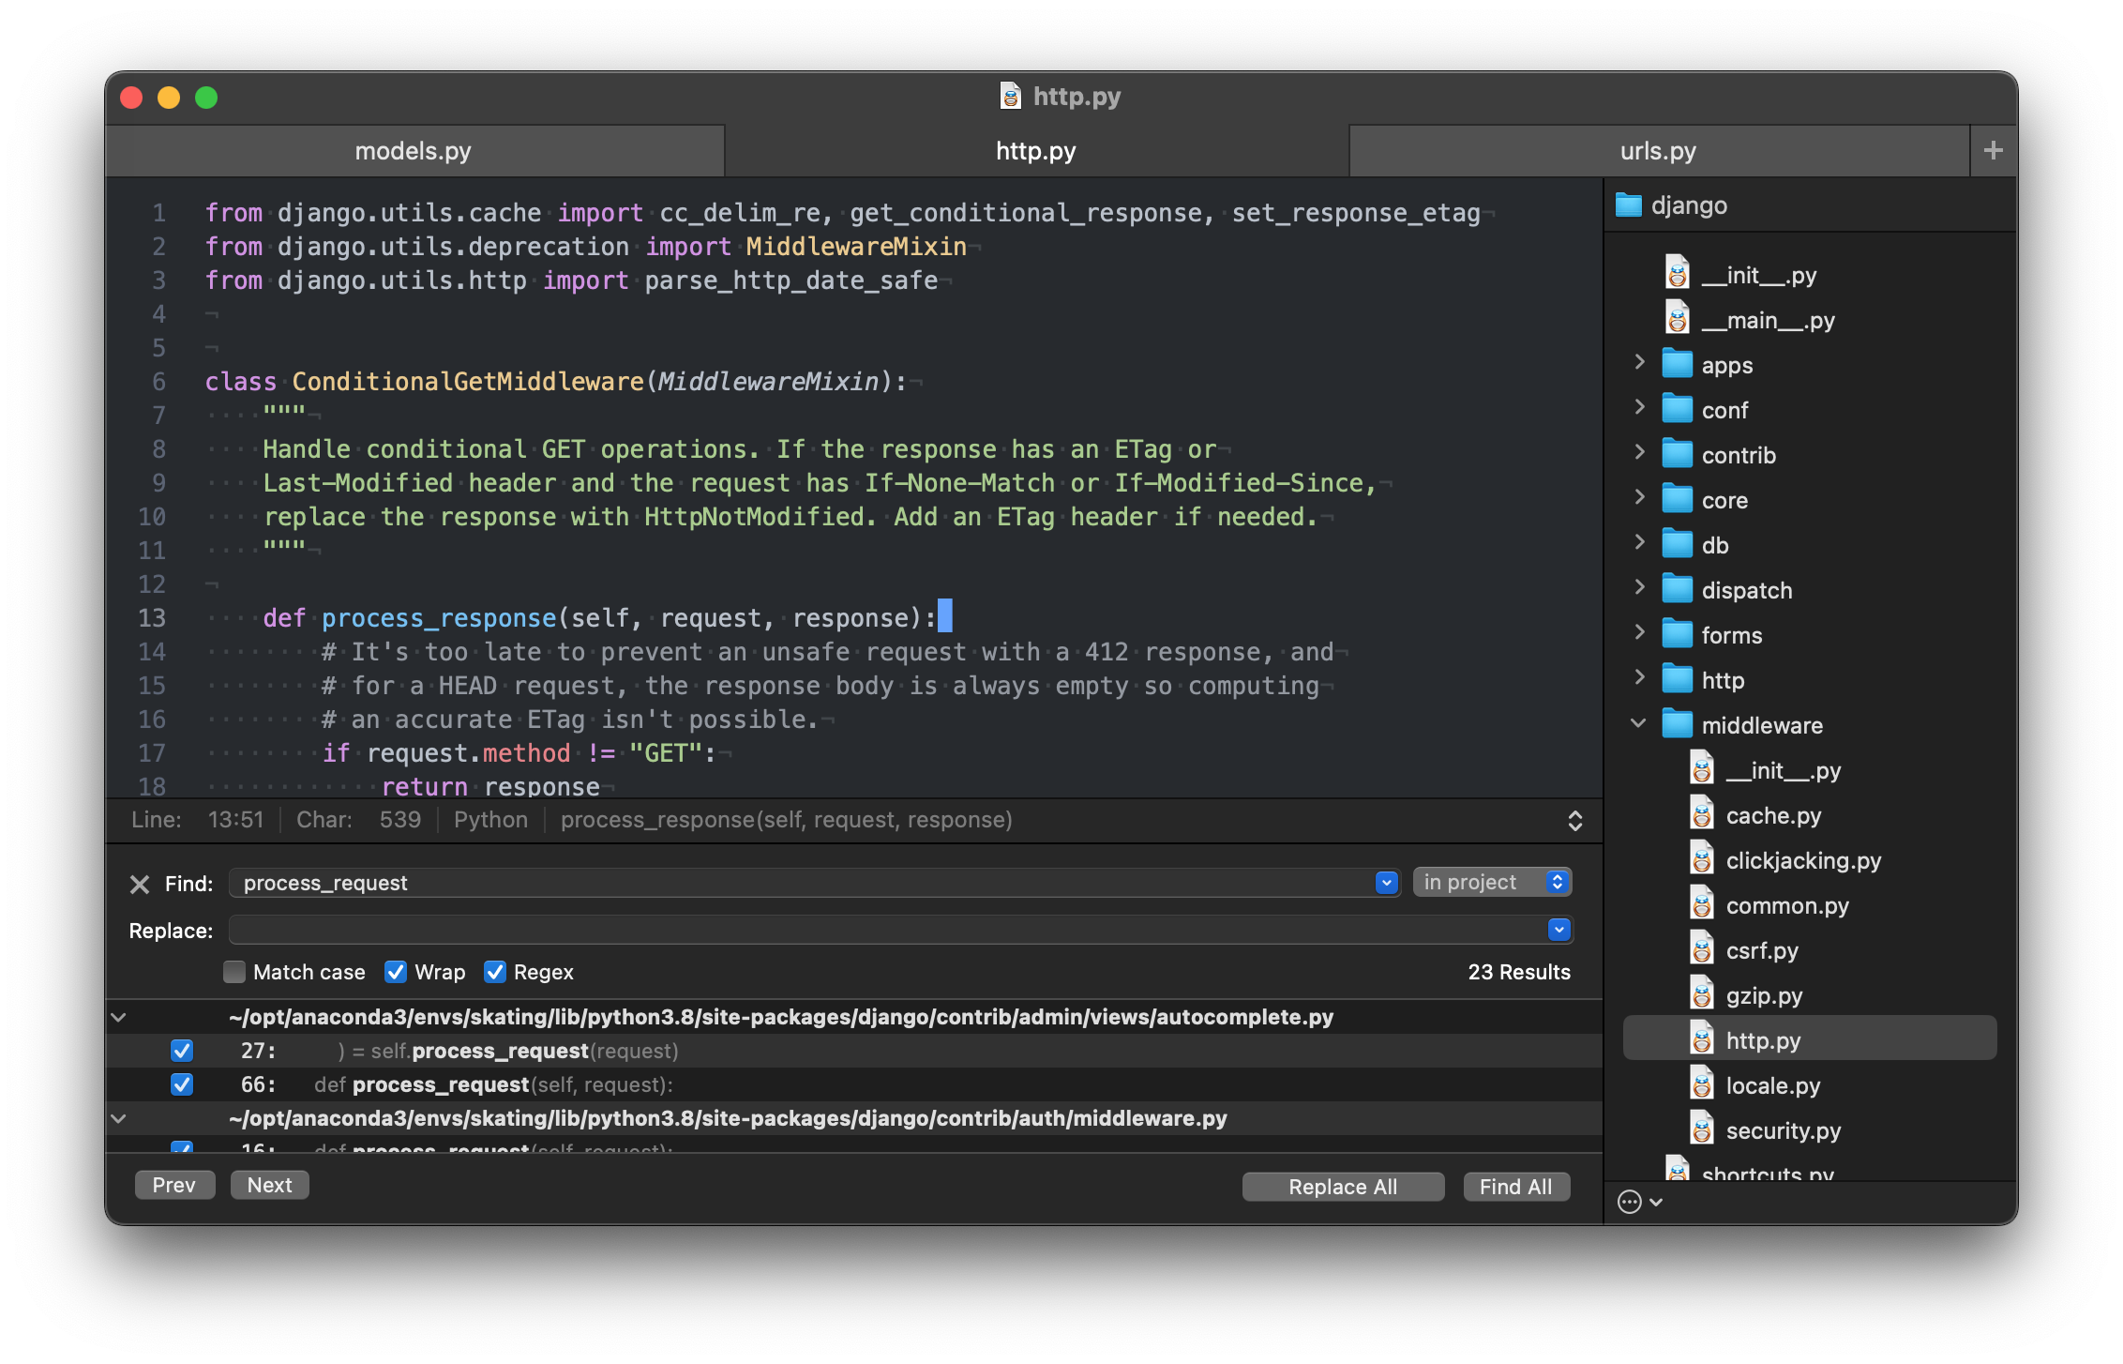
Task: Click the http folder icon in sidebar
Action: point(1678,680)
